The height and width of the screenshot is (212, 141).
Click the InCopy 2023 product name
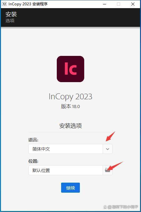pyautogui.click(x=70, y=97)
